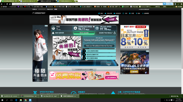Open the Apps bookmarks shortcut

click(4, 7)
